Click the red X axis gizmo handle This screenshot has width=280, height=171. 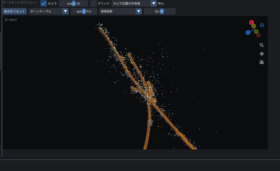point(252,22)
